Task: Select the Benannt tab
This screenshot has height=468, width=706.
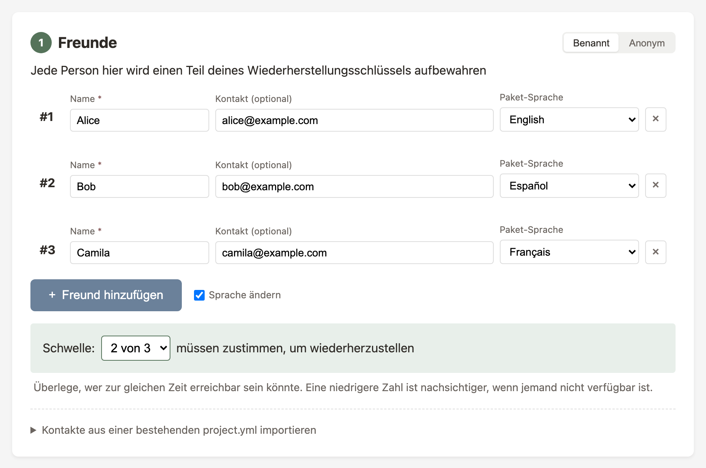Action: 591,43
